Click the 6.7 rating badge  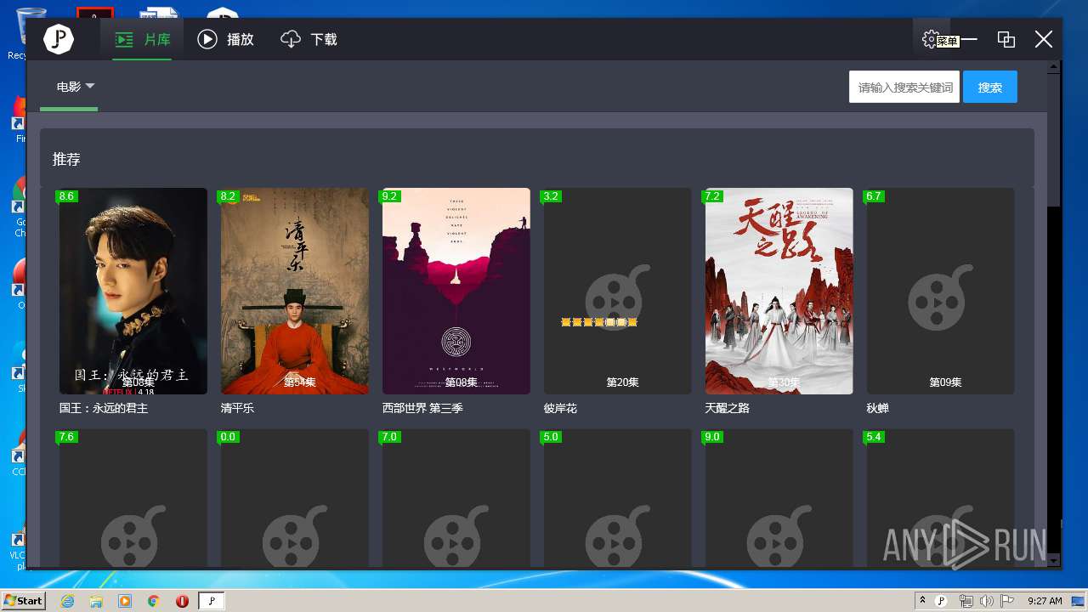tap(874, 196)
